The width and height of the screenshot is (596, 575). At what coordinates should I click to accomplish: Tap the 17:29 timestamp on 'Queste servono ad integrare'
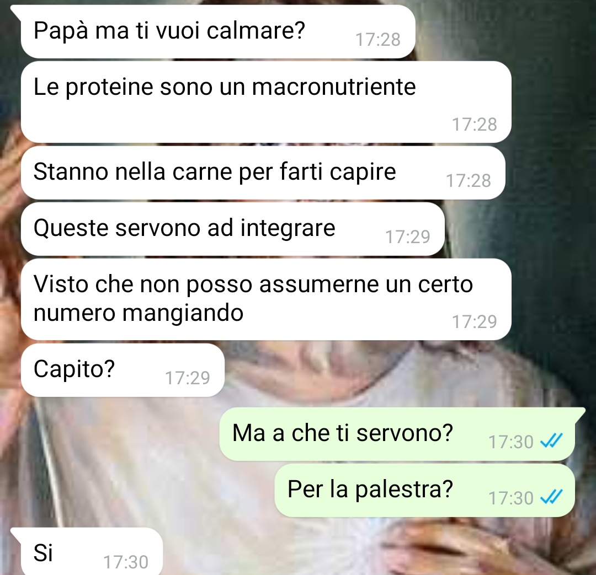coord(408,237)
